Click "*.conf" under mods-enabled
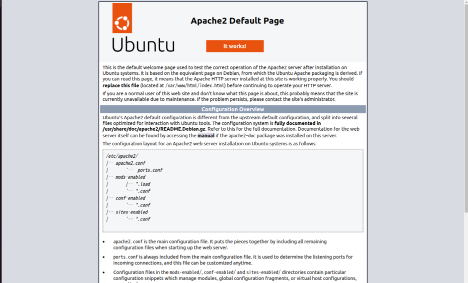 [143, 191]
